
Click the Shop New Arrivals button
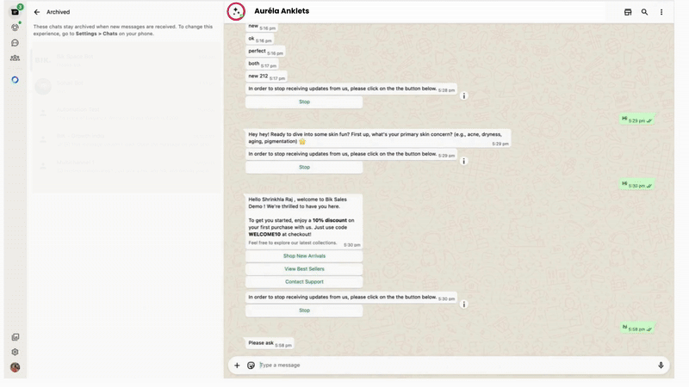point(304,255)
